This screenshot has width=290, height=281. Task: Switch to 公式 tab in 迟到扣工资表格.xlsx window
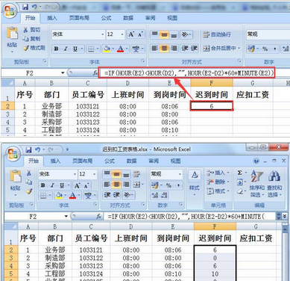coord(110,161)
